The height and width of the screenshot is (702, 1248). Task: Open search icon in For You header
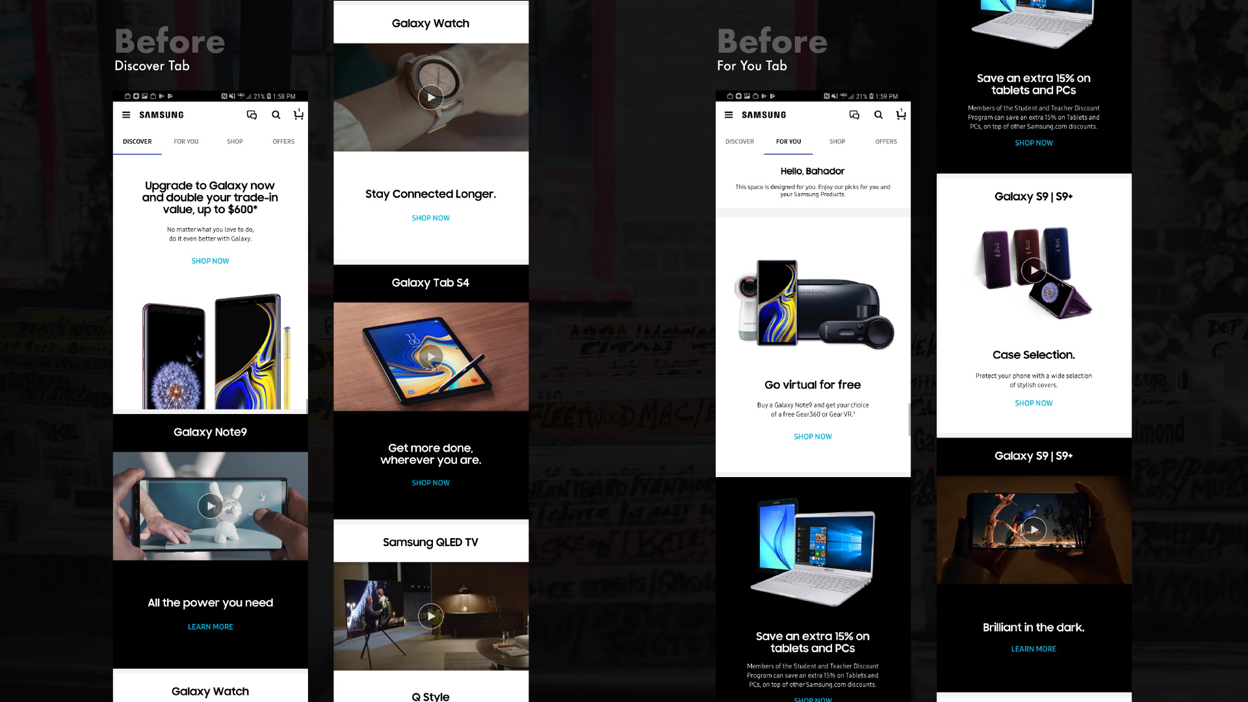879,115
